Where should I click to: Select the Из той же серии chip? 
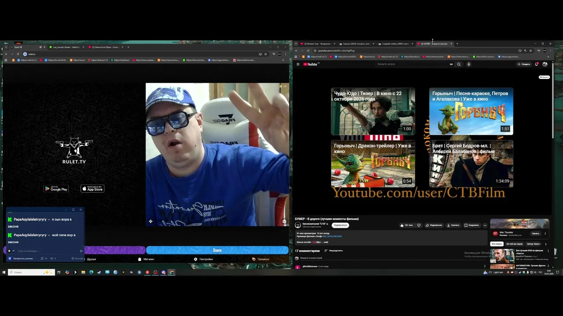point(514,244)
